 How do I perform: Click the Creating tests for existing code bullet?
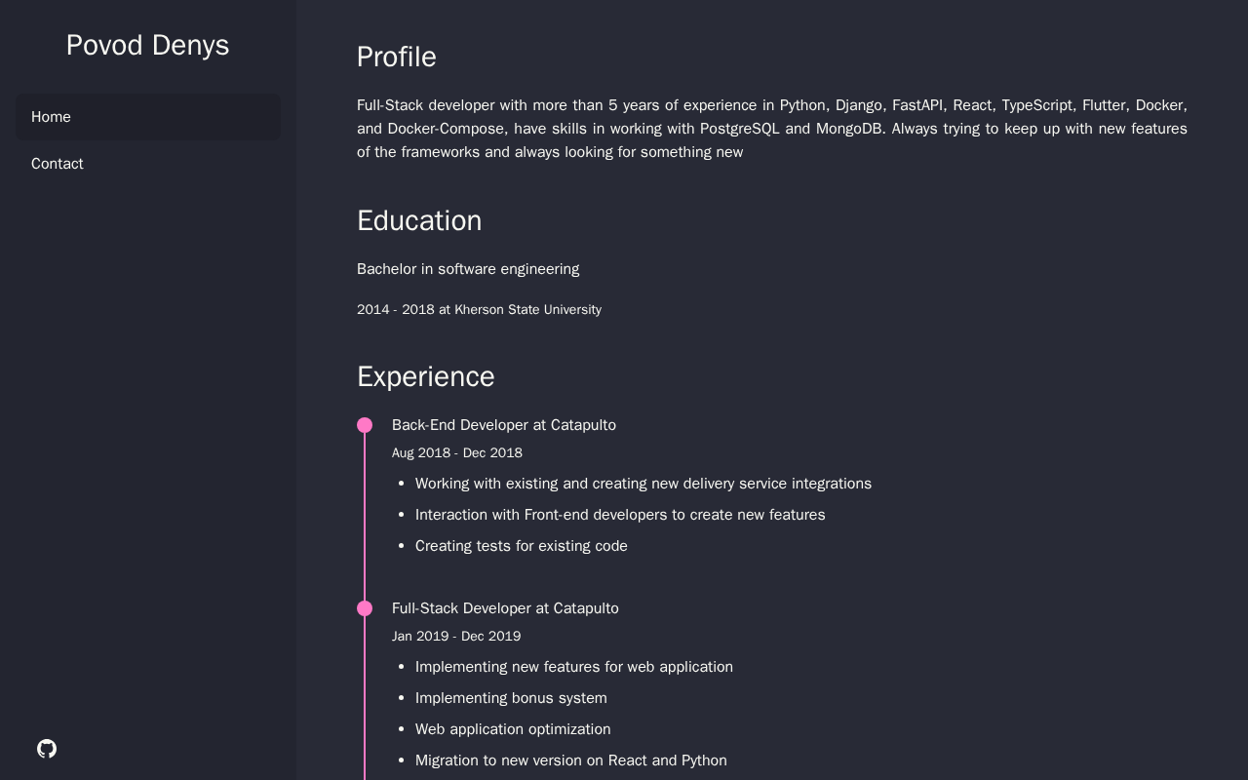[x=522, y=546]
